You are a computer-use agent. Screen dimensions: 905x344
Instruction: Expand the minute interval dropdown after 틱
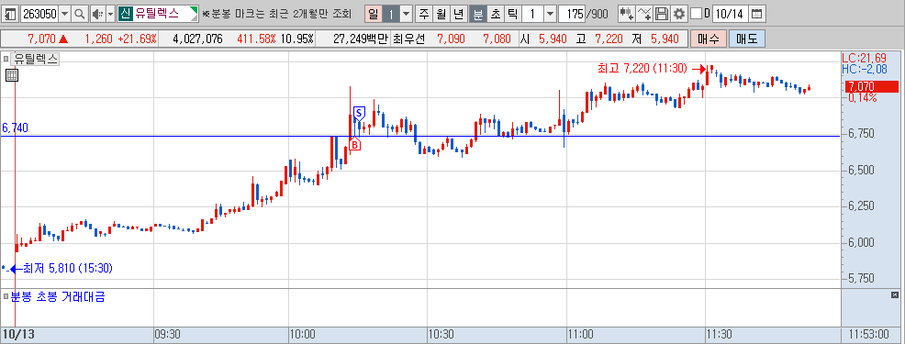point(550,13)
